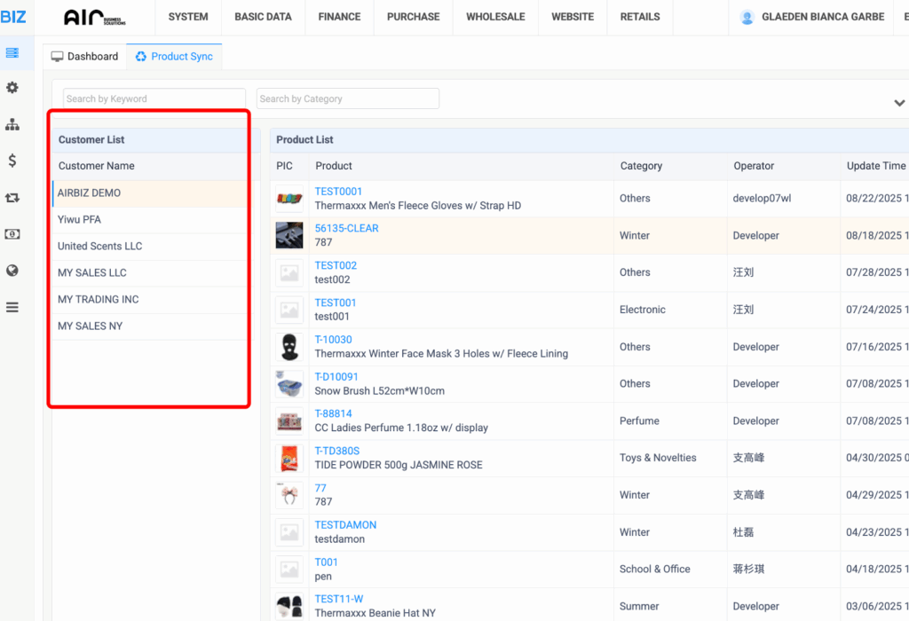
Task: Open the Search by Category field
Action: (347, 98)
